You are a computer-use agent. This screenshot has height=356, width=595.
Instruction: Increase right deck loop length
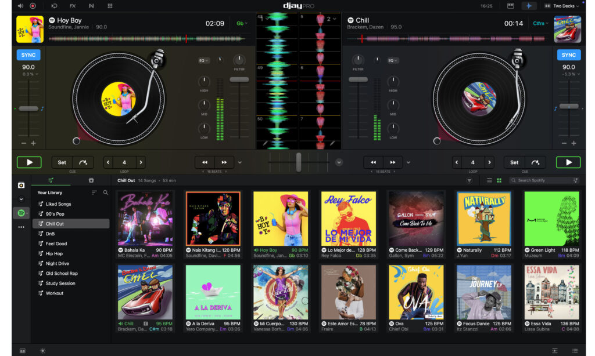point(489,162)
